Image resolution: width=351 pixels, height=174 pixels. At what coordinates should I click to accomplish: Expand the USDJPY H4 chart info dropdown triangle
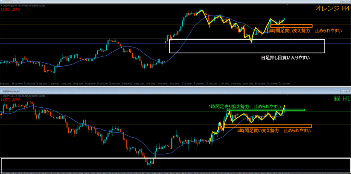1,5
